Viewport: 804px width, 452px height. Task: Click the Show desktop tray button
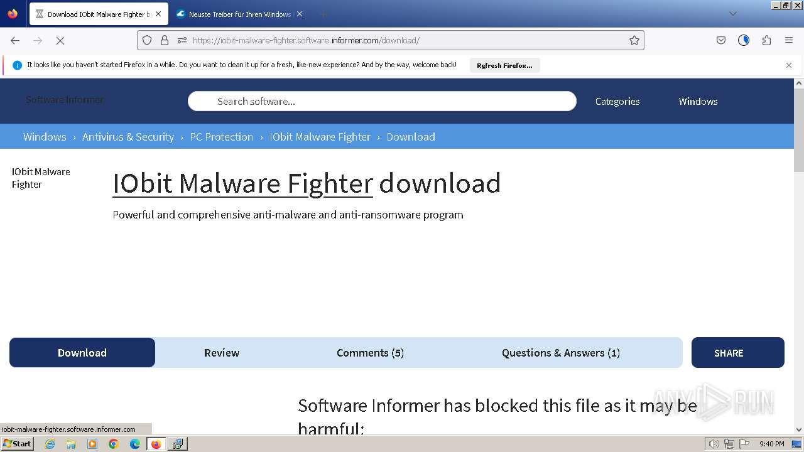797,444
